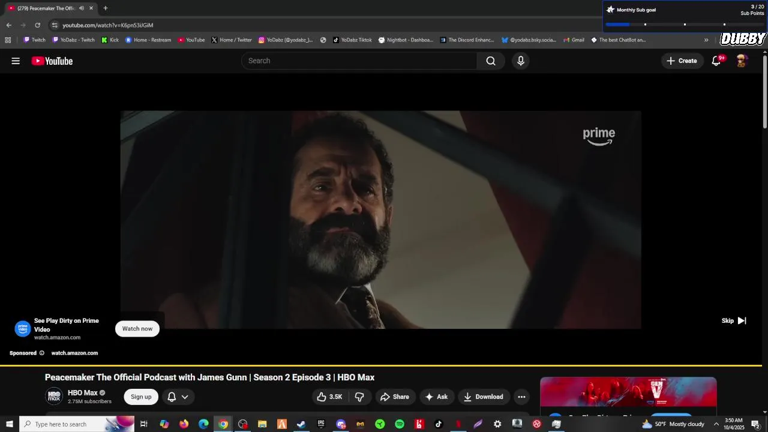
Task: Click the Windows taskbar search box
Action: 77,424
